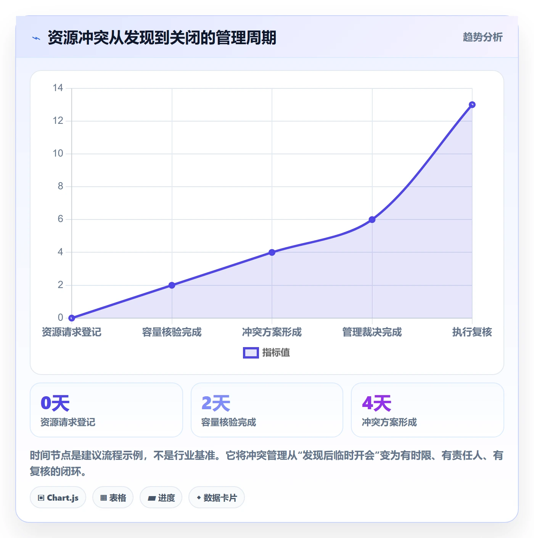The width and height of the screenshot is (534, 538).
Task: Open the 2天 容量核验完成 card
Action: pos(267,410)
